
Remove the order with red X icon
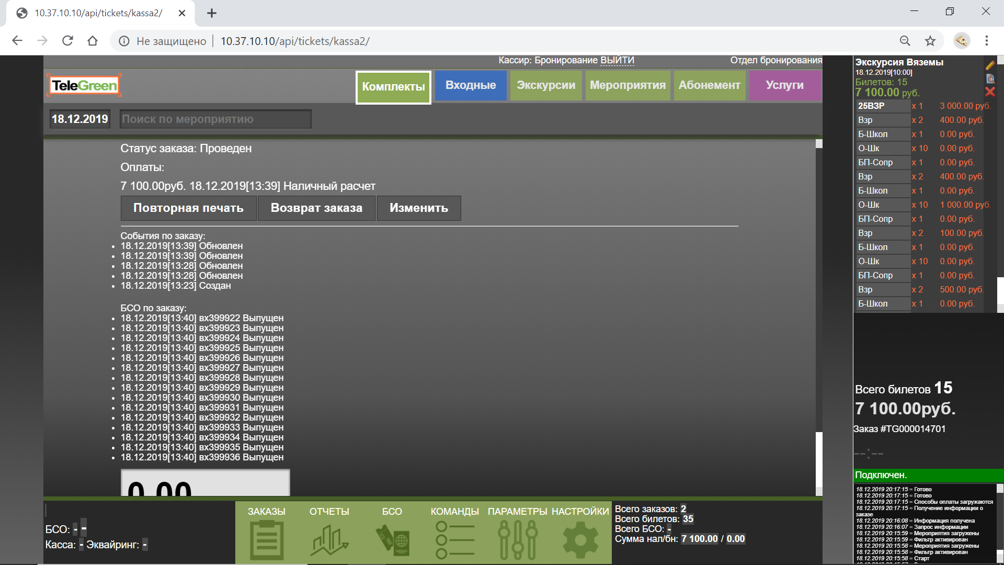(x=990, y=92)
